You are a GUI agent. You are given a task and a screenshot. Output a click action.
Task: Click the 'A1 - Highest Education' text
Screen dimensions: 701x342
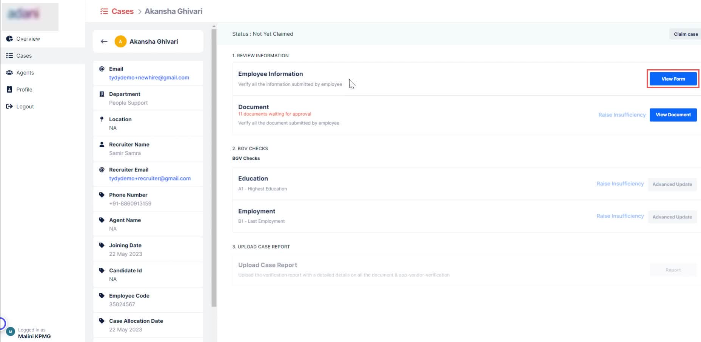[262, 189]
